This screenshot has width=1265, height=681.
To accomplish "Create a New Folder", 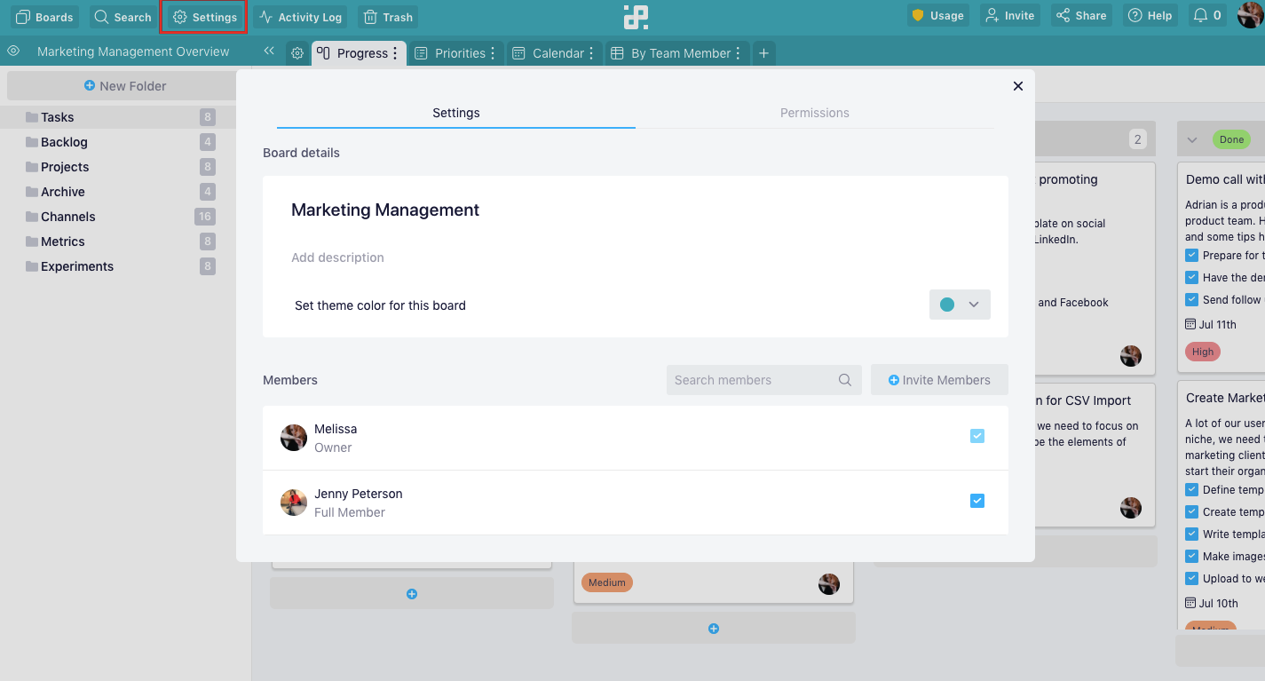I will pyautogui.click(x=124, y=86).
